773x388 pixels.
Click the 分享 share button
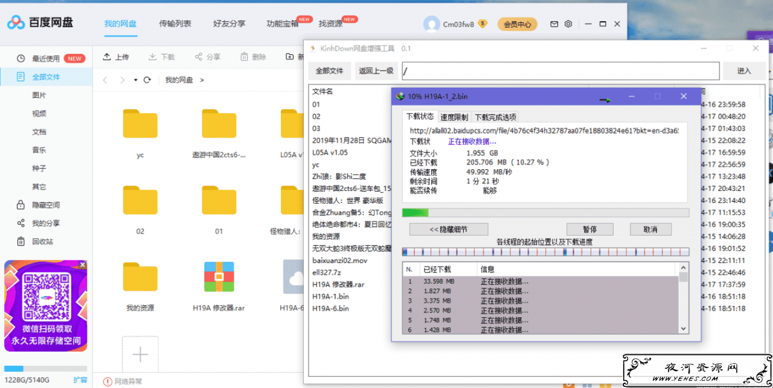208,57
